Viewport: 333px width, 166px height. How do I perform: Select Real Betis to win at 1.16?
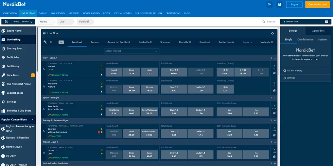tap(114, 112)
